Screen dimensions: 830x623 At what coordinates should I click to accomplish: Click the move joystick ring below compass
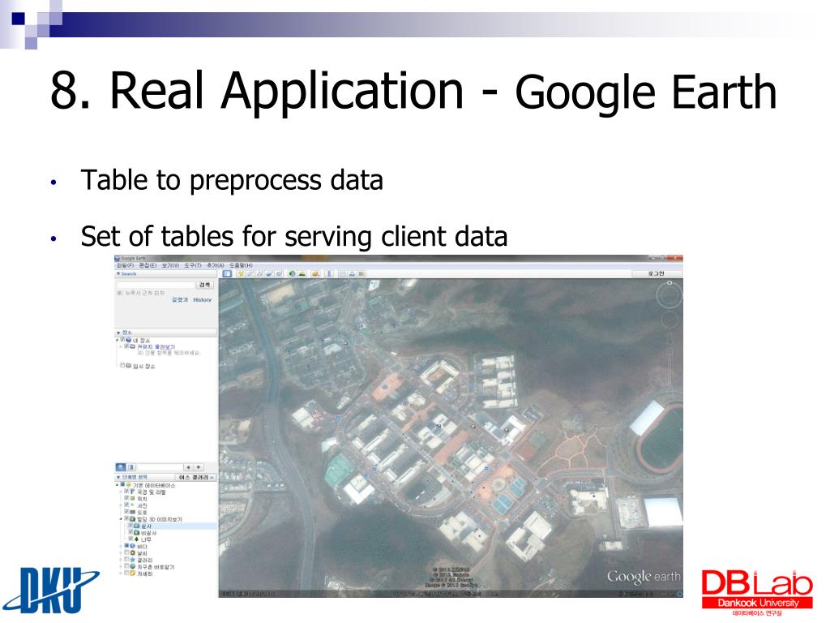pos(670,320)
